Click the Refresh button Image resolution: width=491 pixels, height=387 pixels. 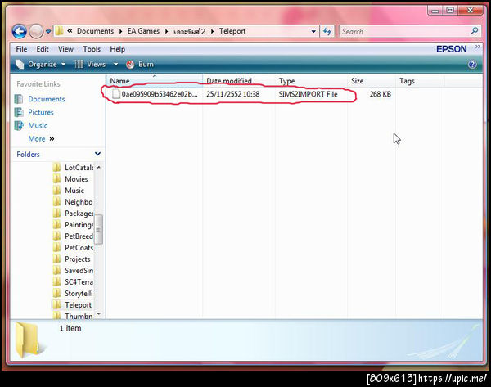tap(327, 32)
